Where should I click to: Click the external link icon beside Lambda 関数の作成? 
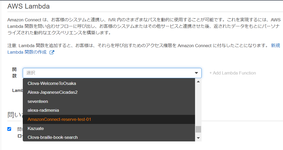(x=52, y=52)
